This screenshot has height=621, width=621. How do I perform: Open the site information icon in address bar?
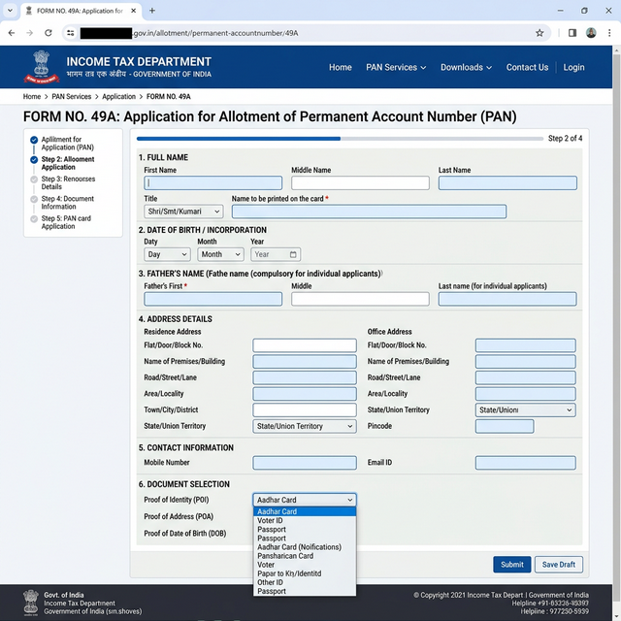71,33
